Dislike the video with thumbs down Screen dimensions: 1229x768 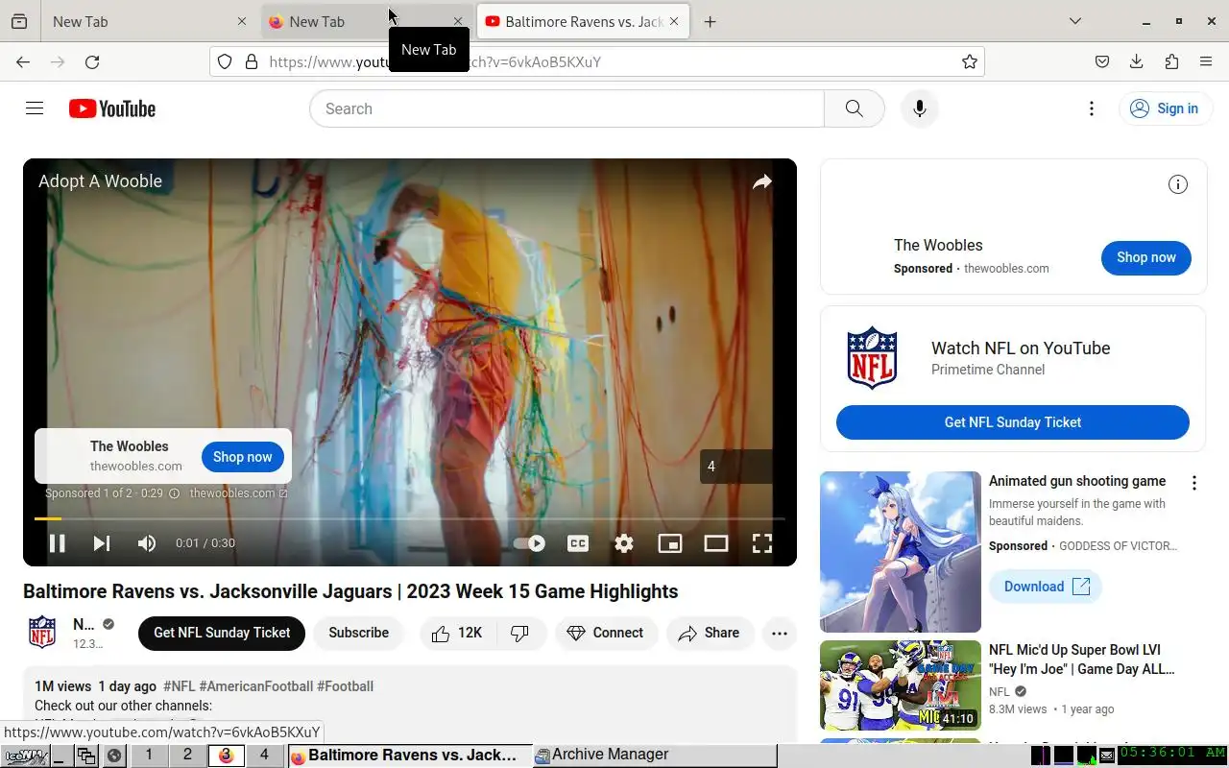[520, 633]
